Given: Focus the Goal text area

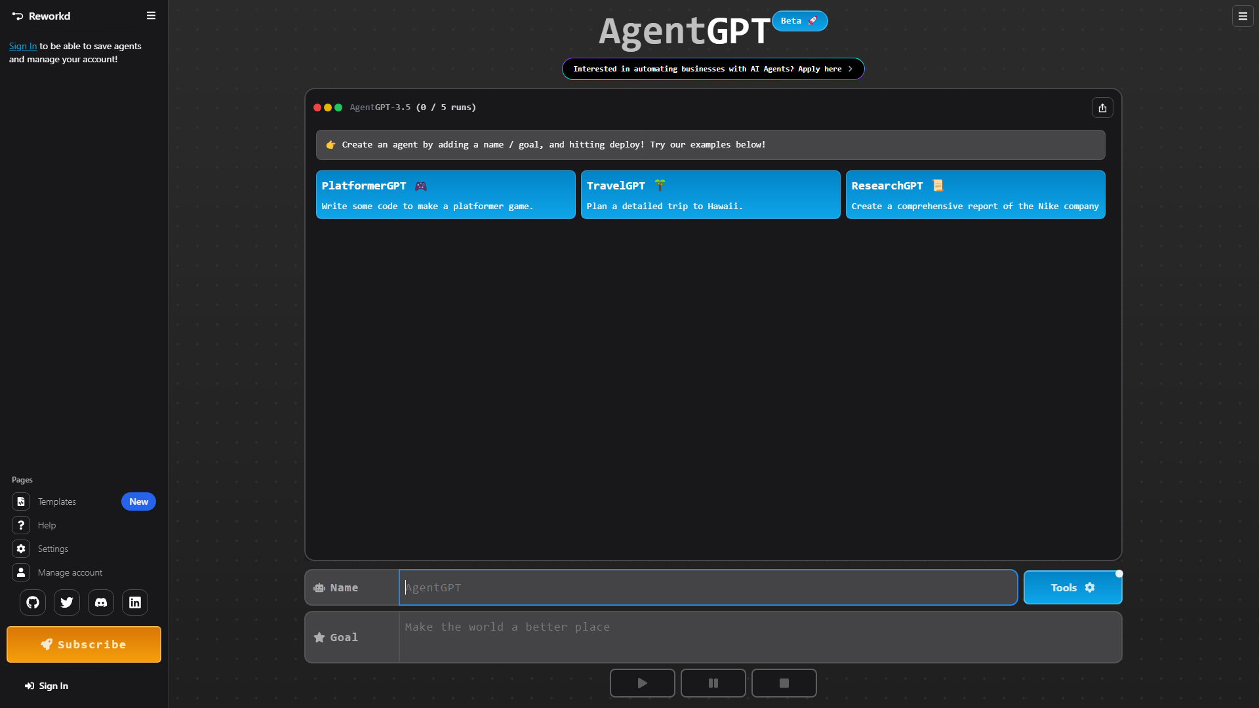Looking at the screenshot, I should click(760, 637).
